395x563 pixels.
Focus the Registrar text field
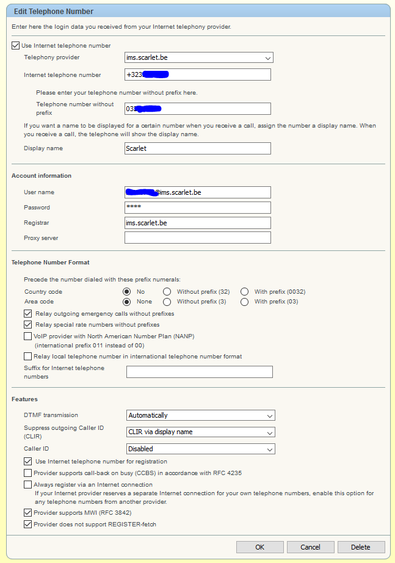pyautogui.click(x=197, y=223)
